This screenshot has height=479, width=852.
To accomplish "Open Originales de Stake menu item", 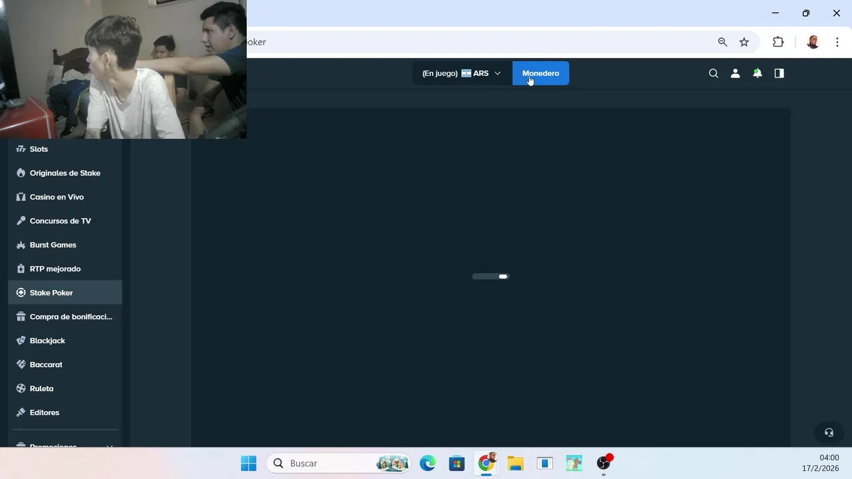I will [x=65, y=173].
